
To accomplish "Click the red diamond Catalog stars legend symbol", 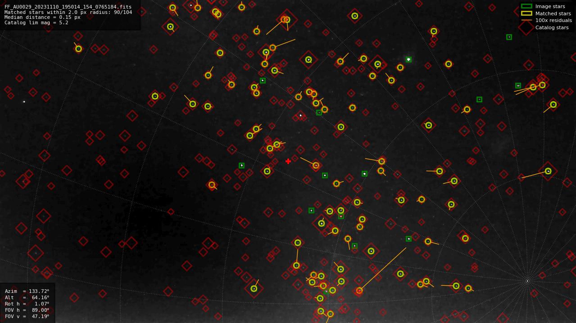I will click(x=526, y=27).
